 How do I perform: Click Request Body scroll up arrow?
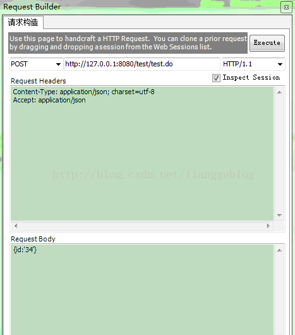279,250
